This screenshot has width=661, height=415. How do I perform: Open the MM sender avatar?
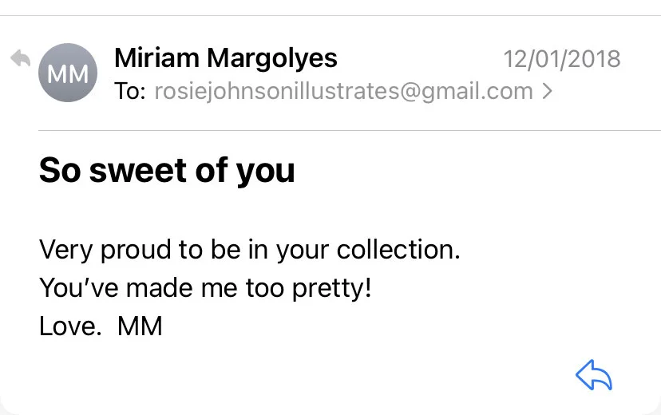[68, 73]
